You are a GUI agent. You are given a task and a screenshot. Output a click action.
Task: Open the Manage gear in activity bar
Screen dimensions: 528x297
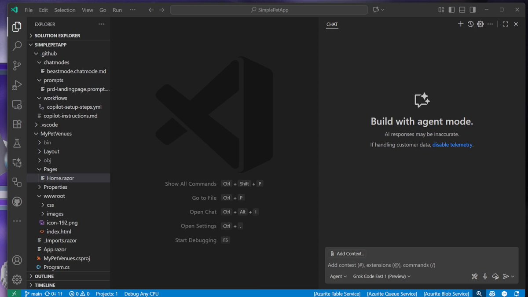[x=17, y=279]
